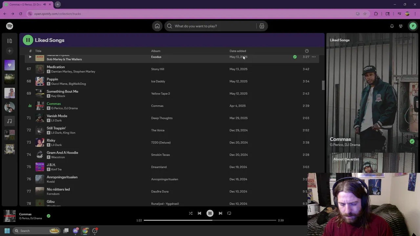This screenshot has width=420, height=236.
Task: Select the Still Trappin' track
Action: click(x=56, y=128)
